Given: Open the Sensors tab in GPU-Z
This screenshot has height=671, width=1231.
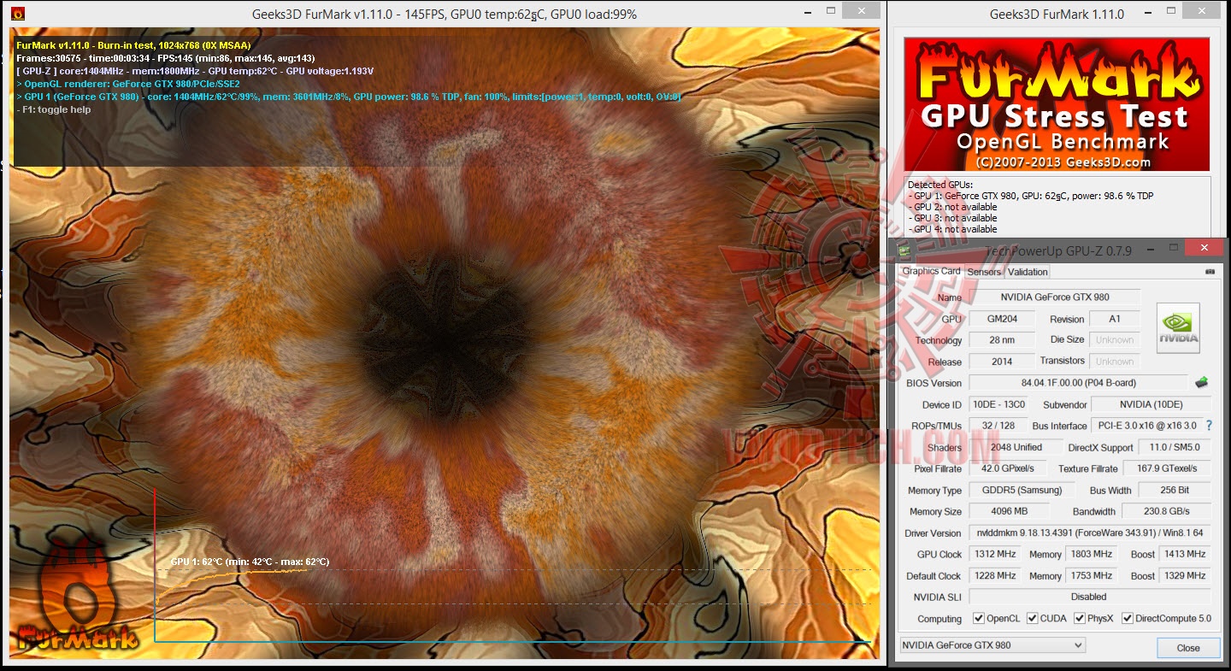Looking at the screenshot, I should [984, 272].
